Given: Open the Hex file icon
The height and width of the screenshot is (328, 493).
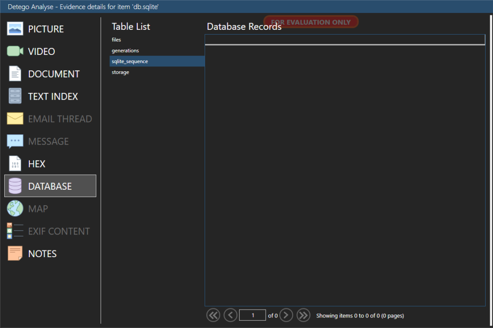Looking at the screenshot, I should coord(15,164).
